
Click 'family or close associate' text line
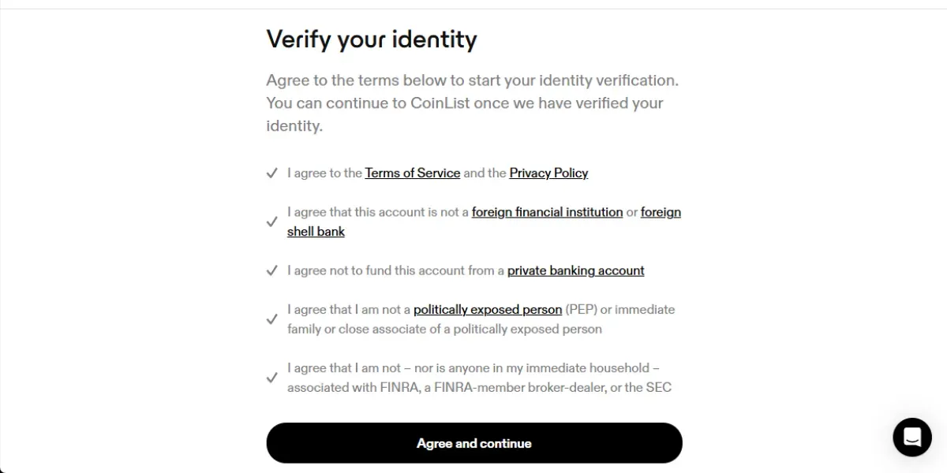[444, 329]
